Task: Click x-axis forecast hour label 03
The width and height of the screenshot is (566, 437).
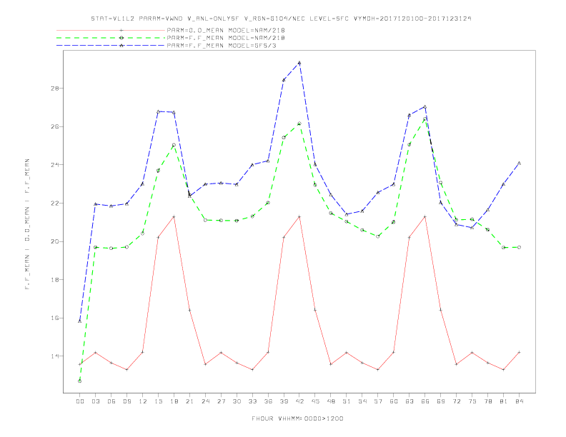Action: tap(95, 401)
